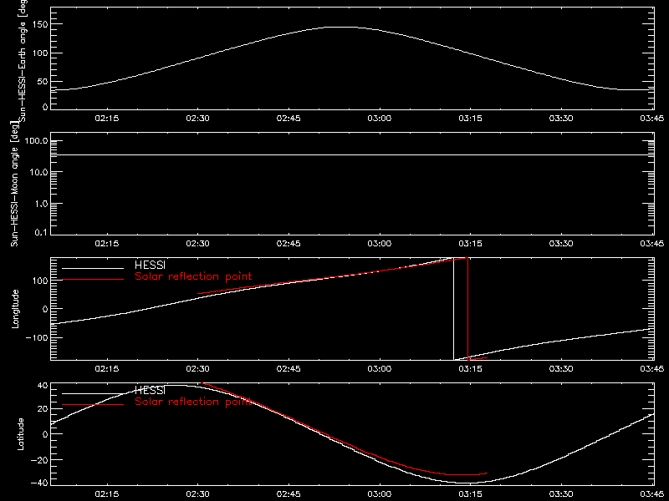Viewport: 669px width, 501px height.
Task: Select the 0.1 tick of Moon angle plot
Action: (42, 232)
